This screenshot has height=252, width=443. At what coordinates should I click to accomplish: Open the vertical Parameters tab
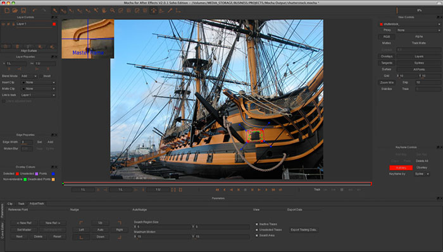click(x=3, y=210)
